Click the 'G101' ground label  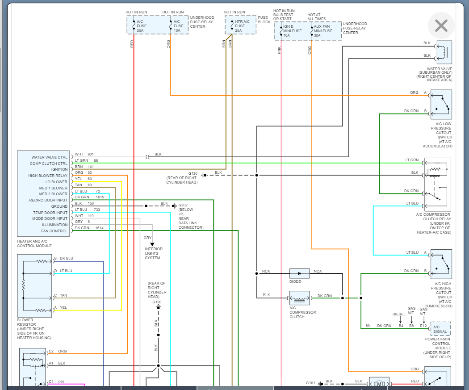310,383
